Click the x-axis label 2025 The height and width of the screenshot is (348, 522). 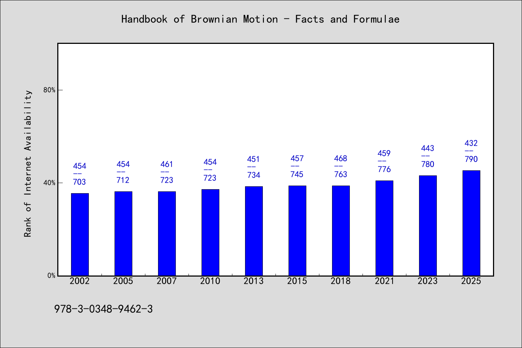[x=471, y=281]
